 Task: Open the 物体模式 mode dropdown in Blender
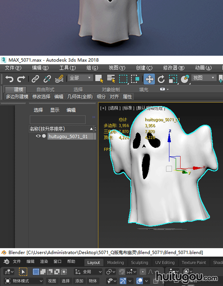[24, 281]
